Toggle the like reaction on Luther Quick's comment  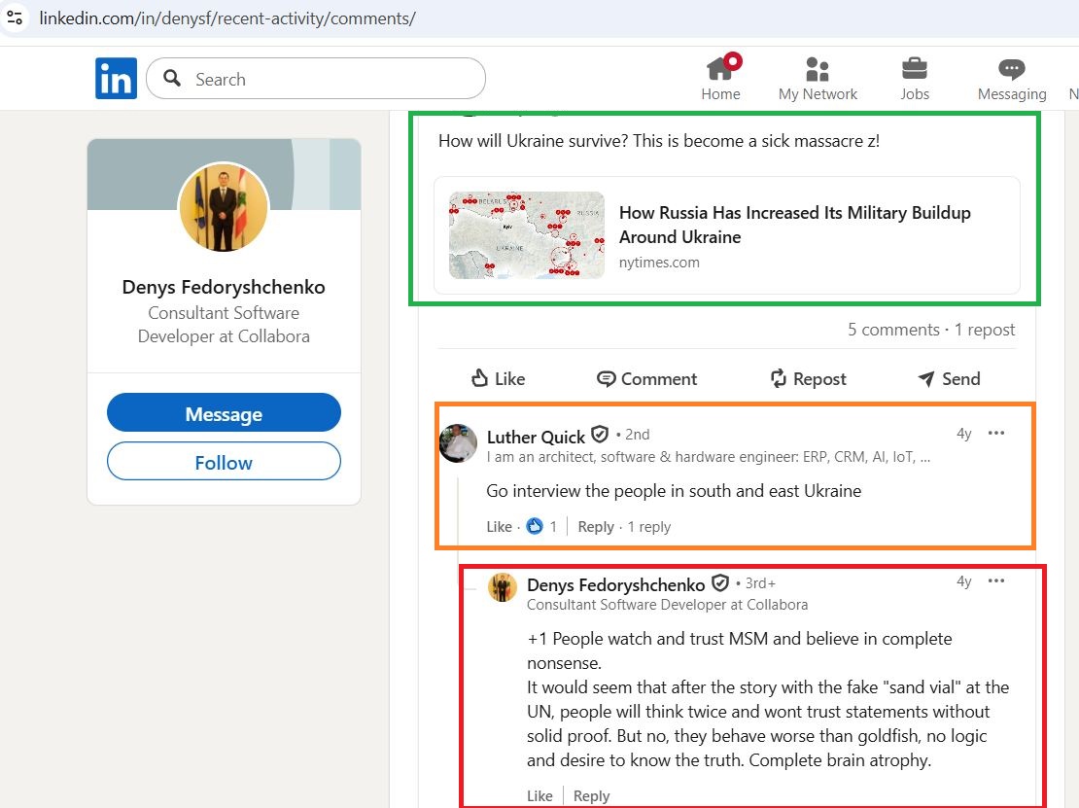(499, 526)
